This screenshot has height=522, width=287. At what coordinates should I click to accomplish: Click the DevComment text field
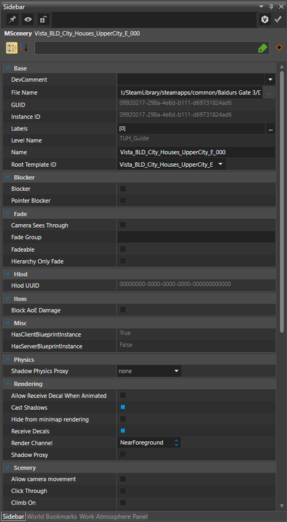coord(191,80)
